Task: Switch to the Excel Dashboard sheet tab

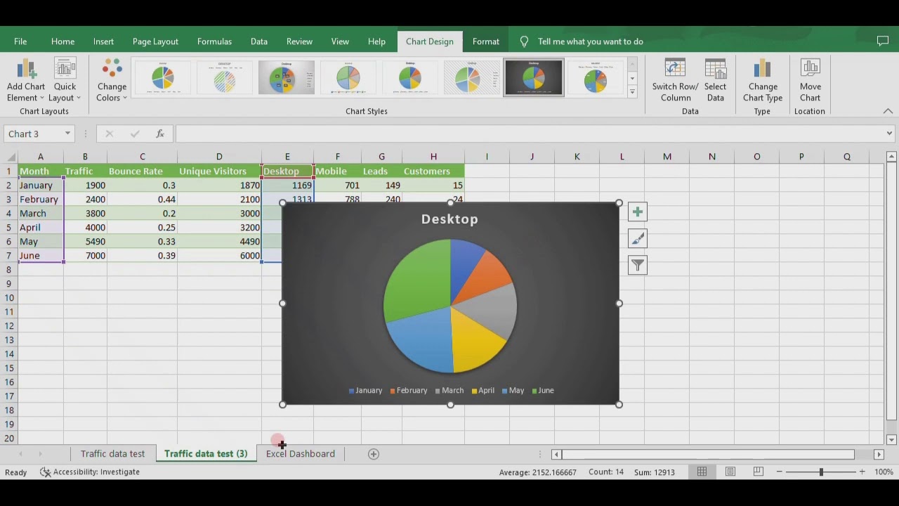Action: (x=300, y=454)
